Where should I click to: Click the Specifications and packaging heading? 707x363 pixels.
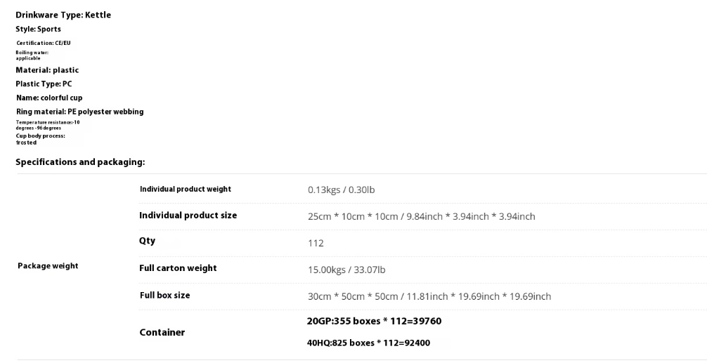pos(80,162)
